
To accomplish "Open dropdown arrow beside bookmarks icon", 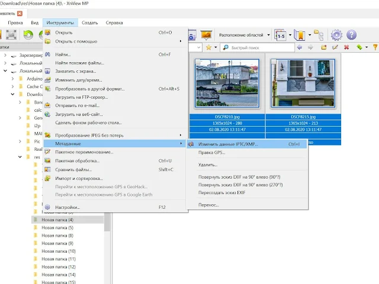I will pos(310,35).
